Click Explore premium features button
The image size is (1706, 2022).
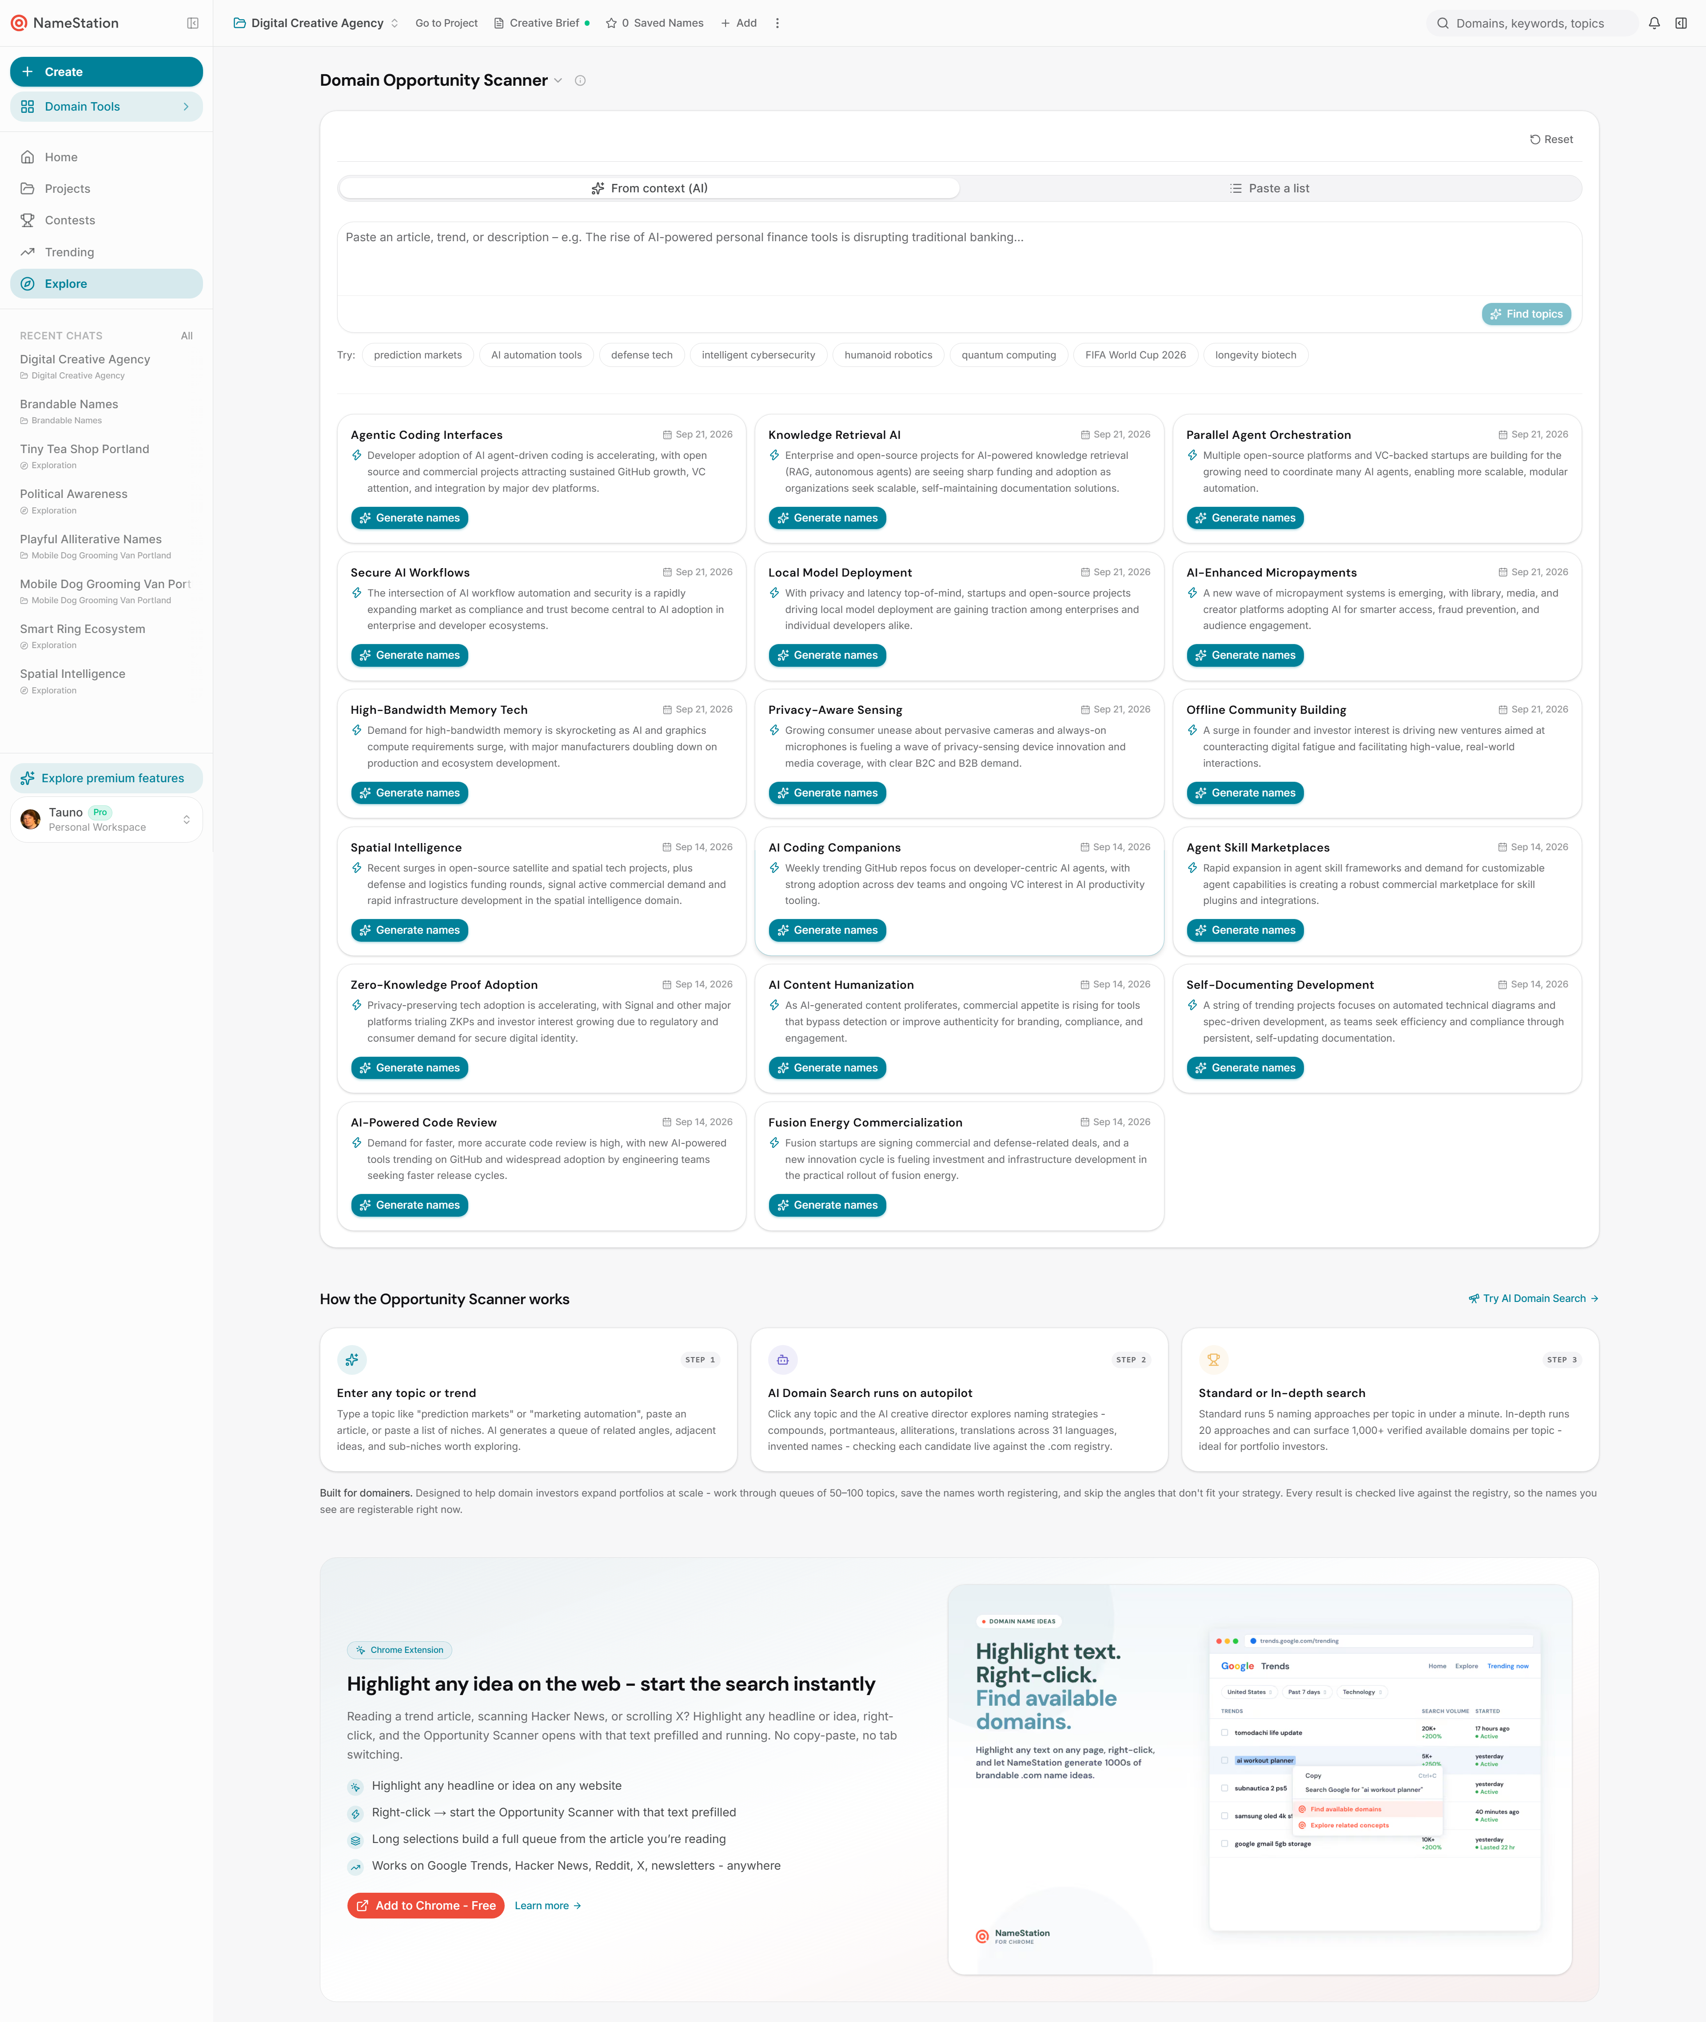click(x=106, y=777)
